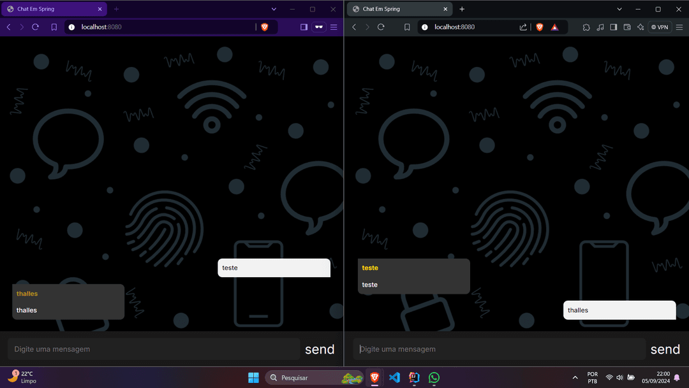The height and width of the screenshot is (388, 689).
Task: Select the Chat Em Spring tab in right window
Action: point(396,10)
